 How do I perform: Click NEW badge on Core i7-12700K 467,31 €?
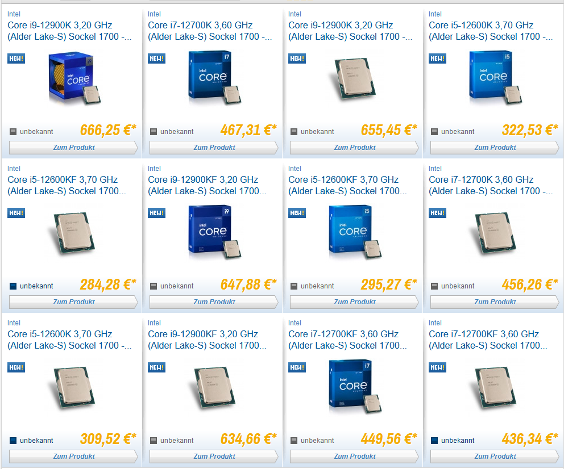pos(156,58)
